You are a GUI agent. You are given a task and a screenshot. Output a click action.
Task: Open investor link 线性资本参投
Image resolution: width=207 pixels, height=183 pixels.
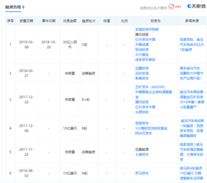(145, 60)
